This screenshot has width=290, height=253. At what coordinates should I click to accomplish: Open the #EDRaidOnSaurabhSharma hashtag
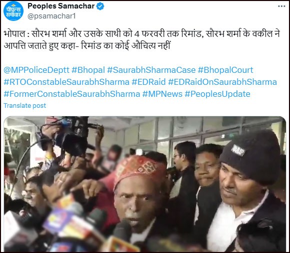coord(222,82)
